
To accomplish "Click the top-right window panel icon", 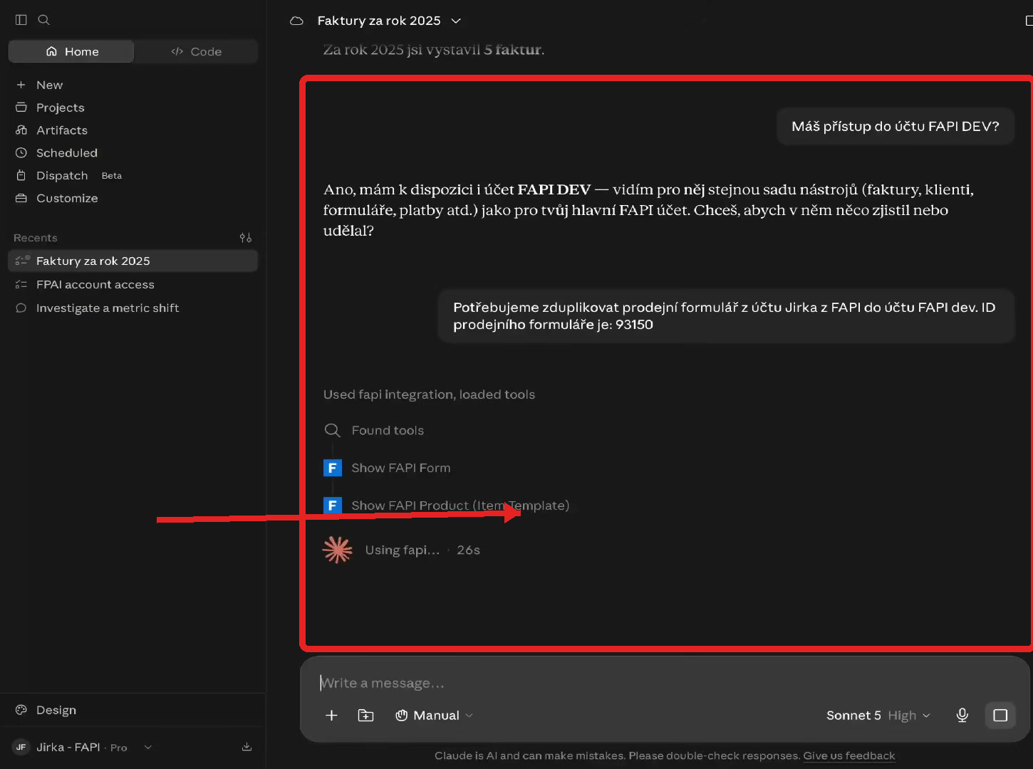I will click(x=1029, y=21).
